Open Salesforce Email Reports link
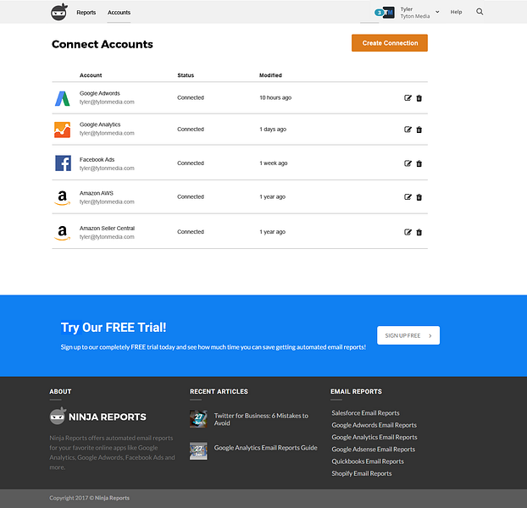The image size is (527, 508). click(366, 413)
